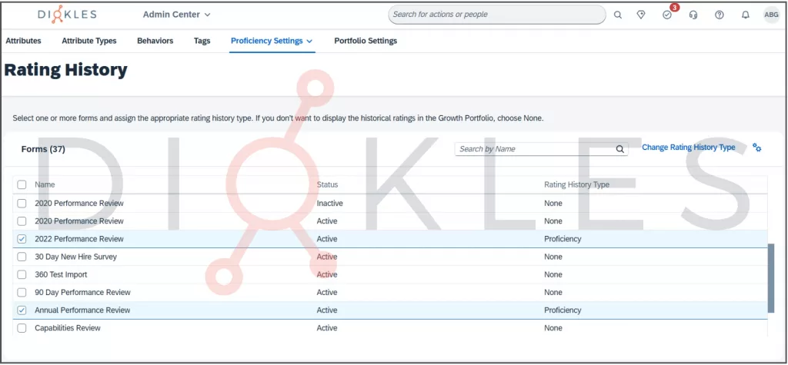
Task: Switch to the Attribute Types tab
Action: (x=89, y=41)
